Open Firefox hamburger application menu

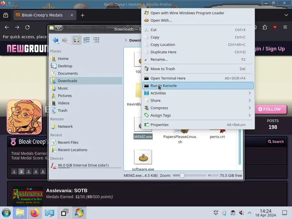coord(285,27)
